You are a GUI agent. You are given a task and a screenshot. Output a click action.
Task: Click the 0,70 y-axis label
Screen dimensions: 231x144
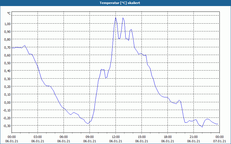coord(8,47)
